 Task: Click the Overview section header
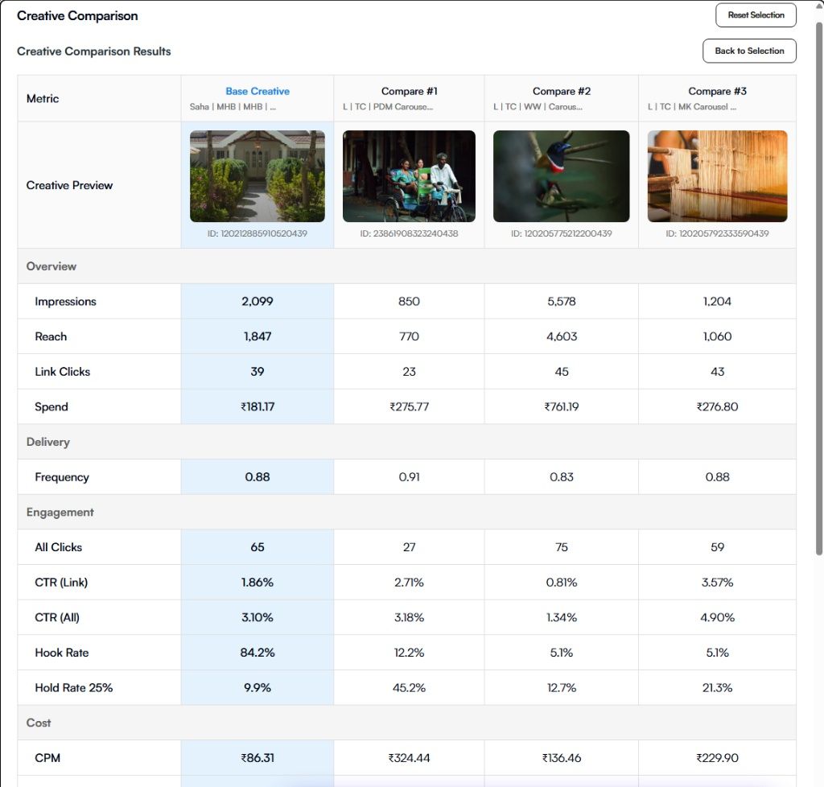[x=51, y=266]
